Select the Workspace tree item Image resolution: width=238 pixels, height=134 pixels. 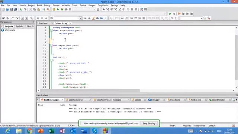point(10,30)
